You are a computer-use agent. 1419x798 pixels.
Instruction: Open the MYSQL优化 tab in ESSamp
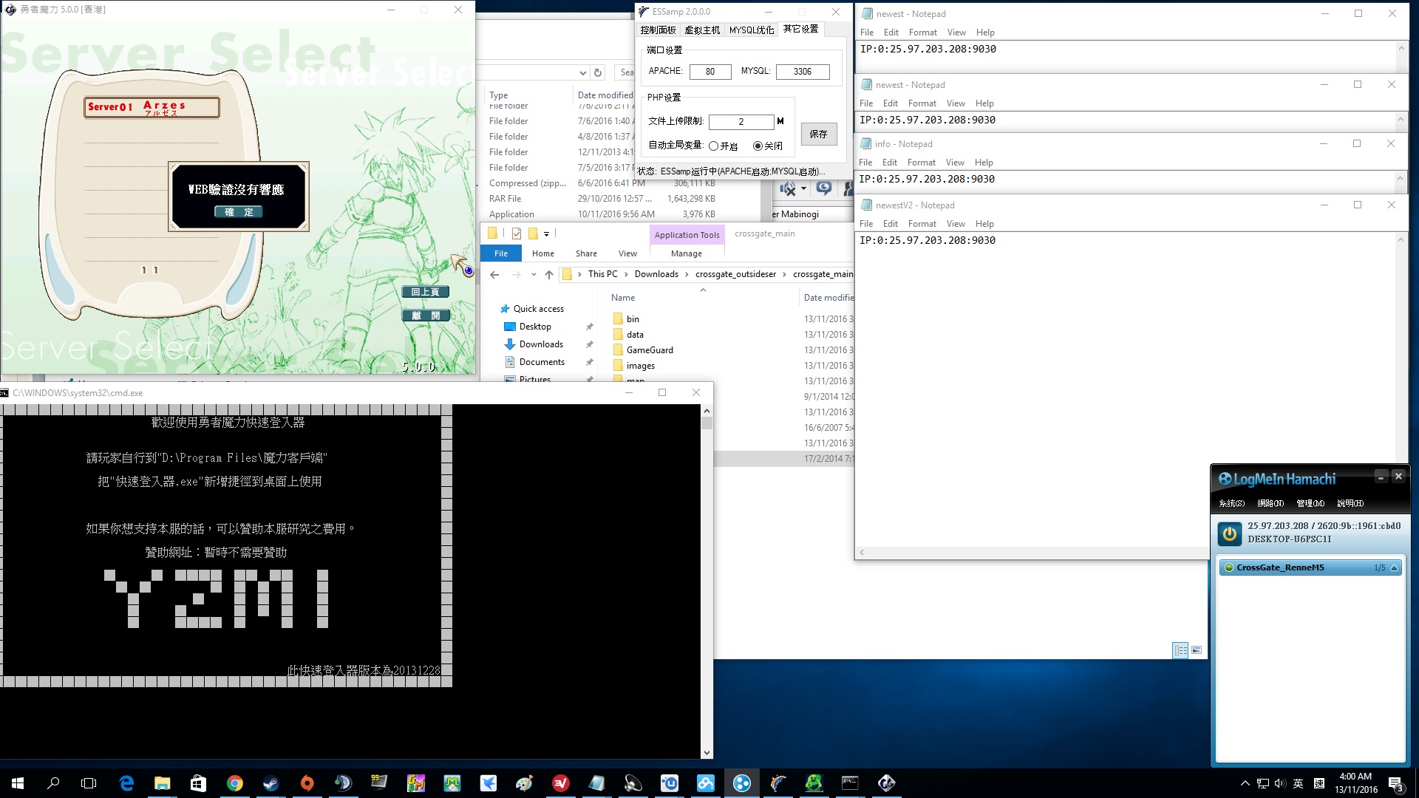tap(752, 30)
